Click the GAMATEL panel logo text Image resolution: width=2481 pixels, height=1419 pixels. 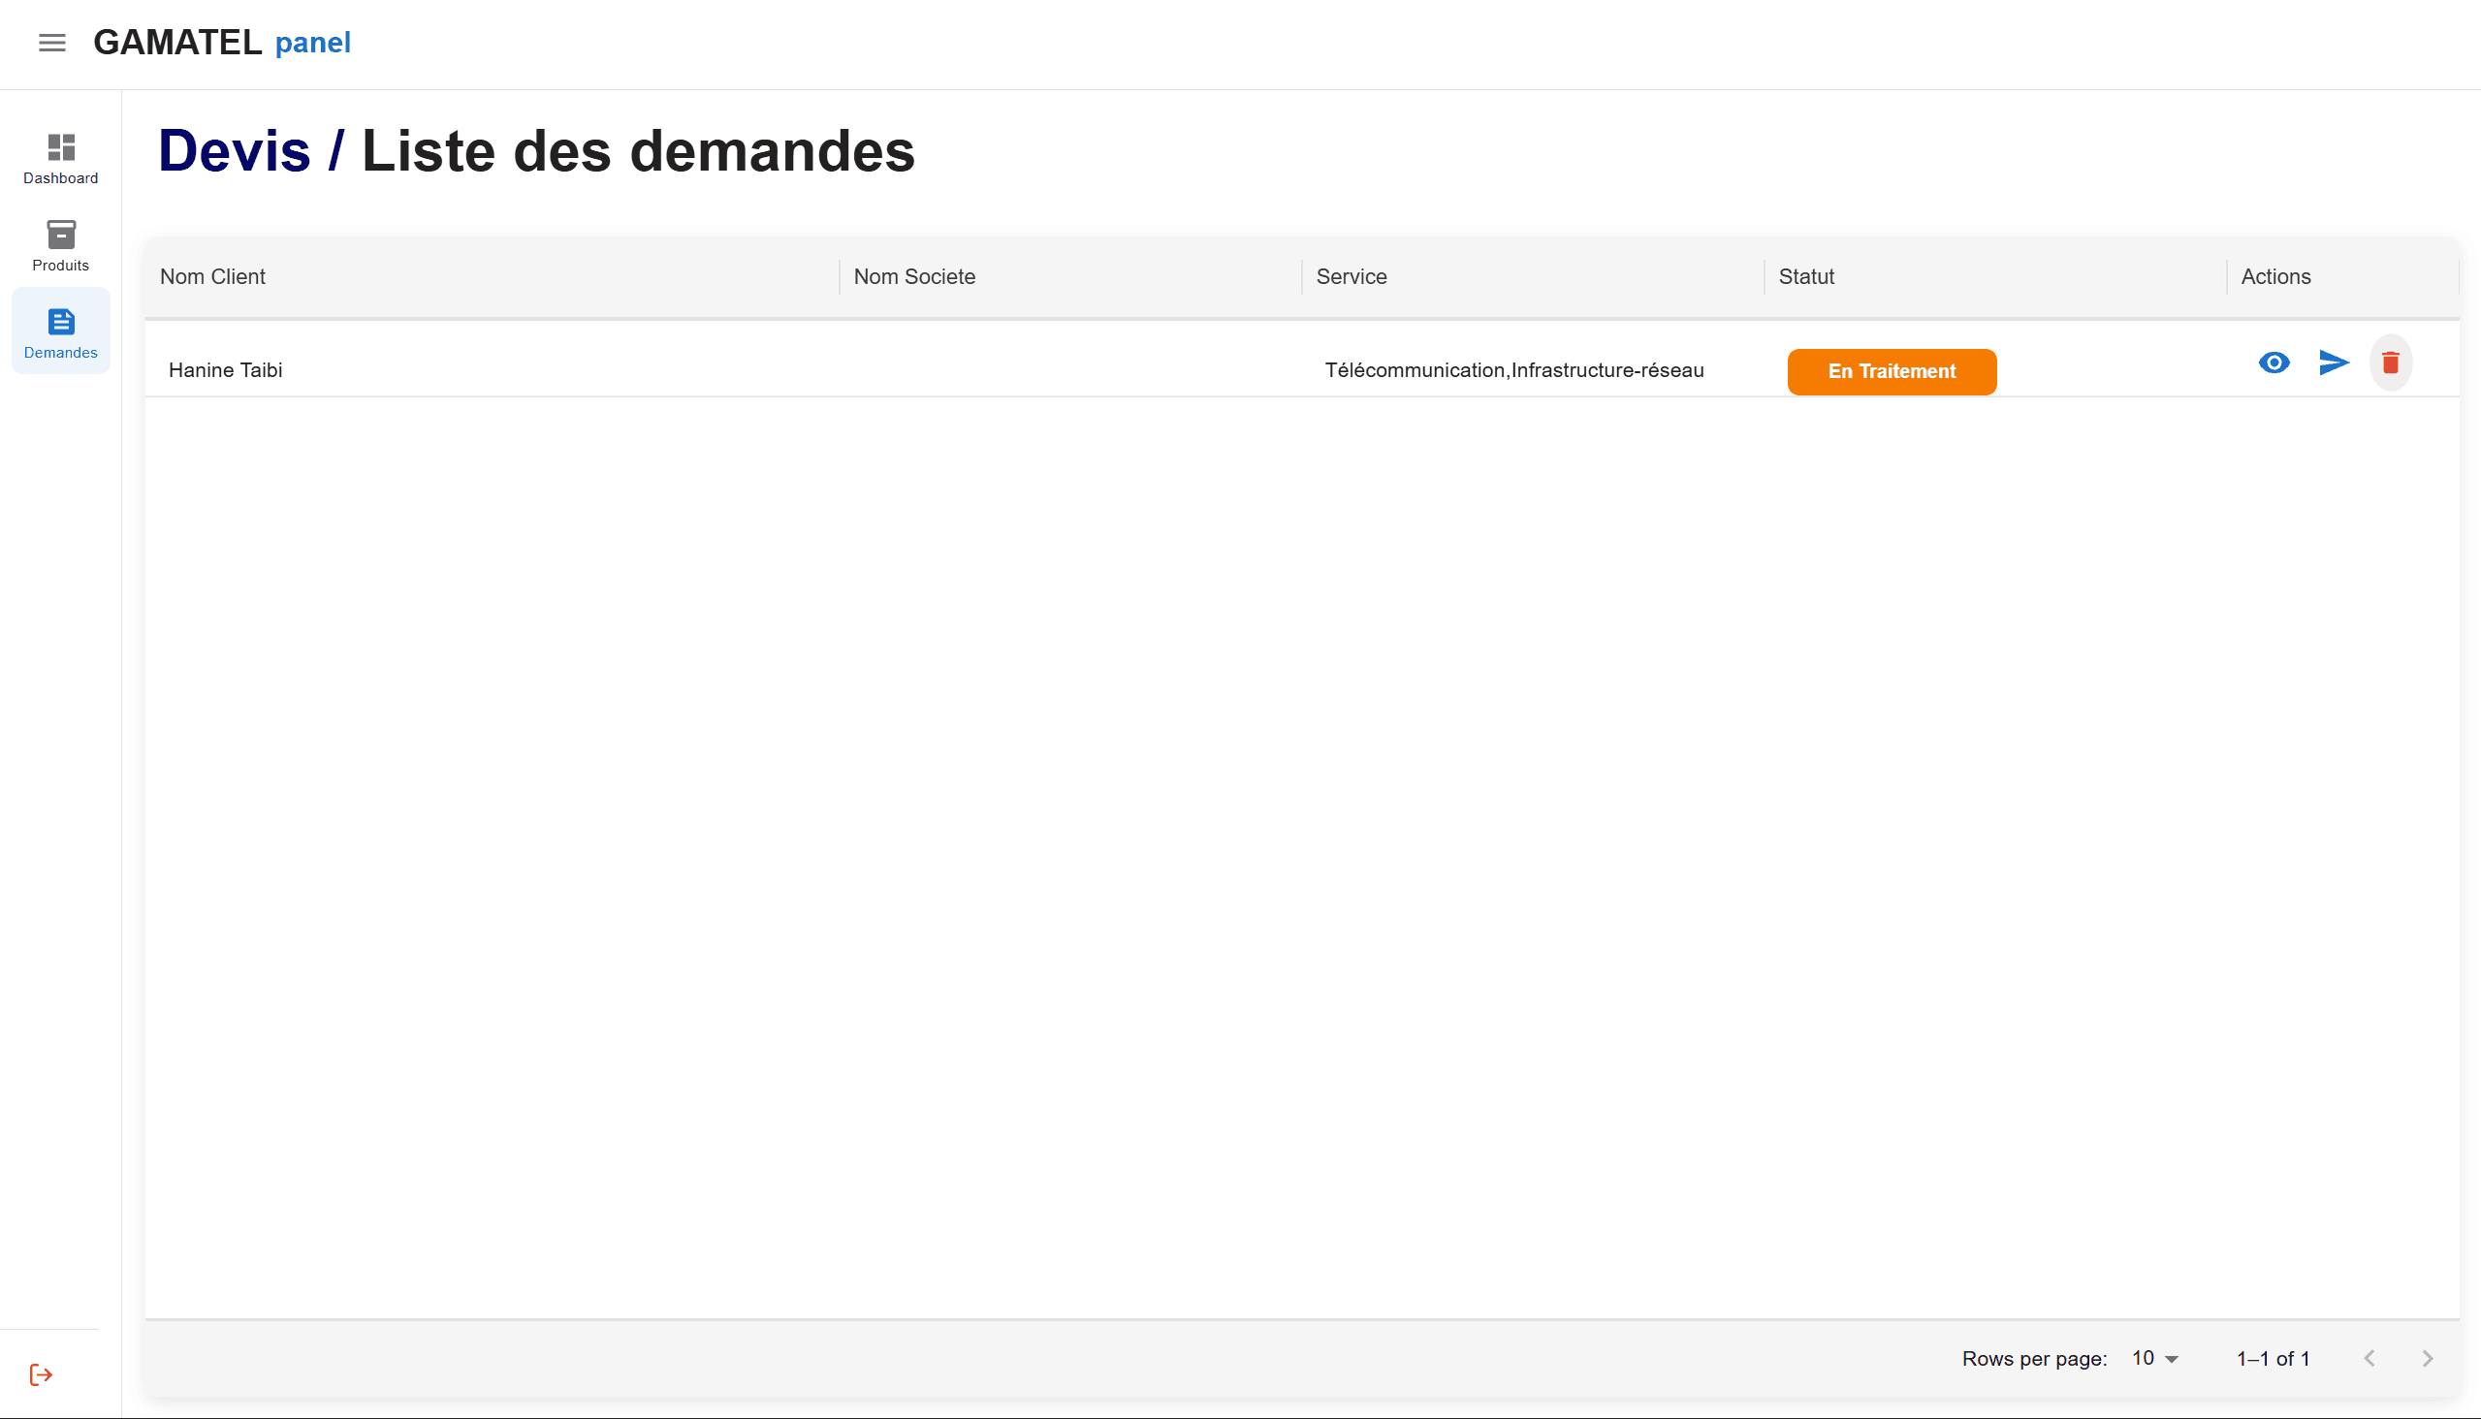click(222, 43)
